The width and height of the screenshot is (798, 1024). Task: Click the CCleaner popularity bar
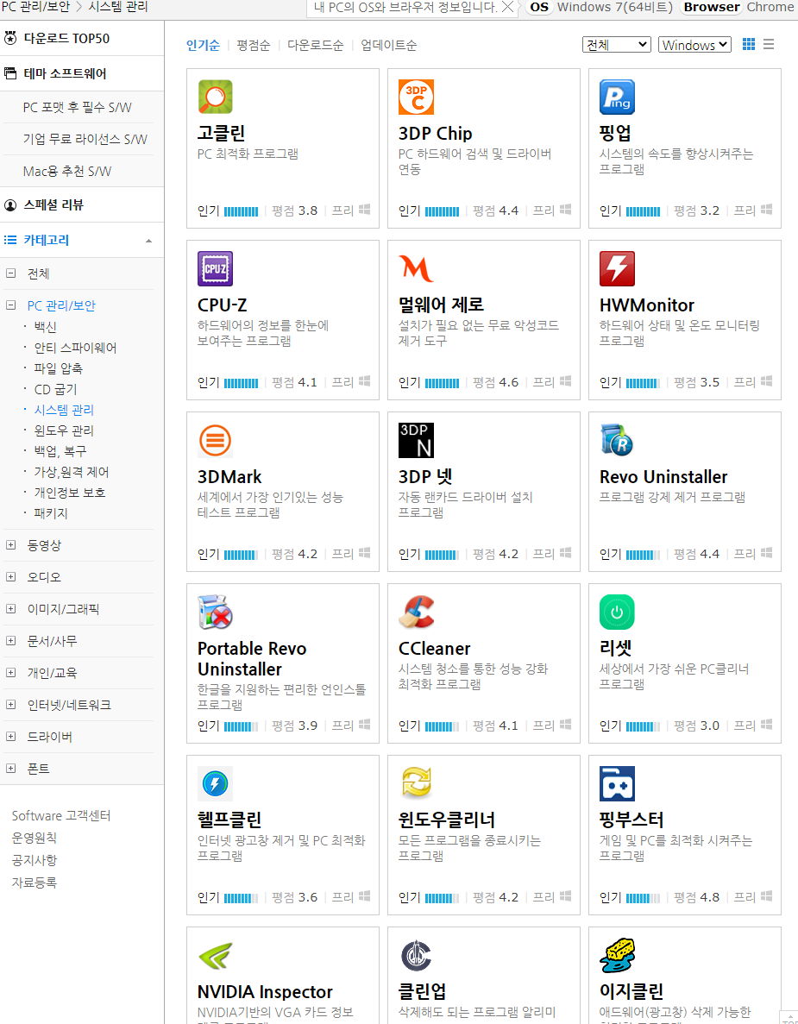[442, 727]
